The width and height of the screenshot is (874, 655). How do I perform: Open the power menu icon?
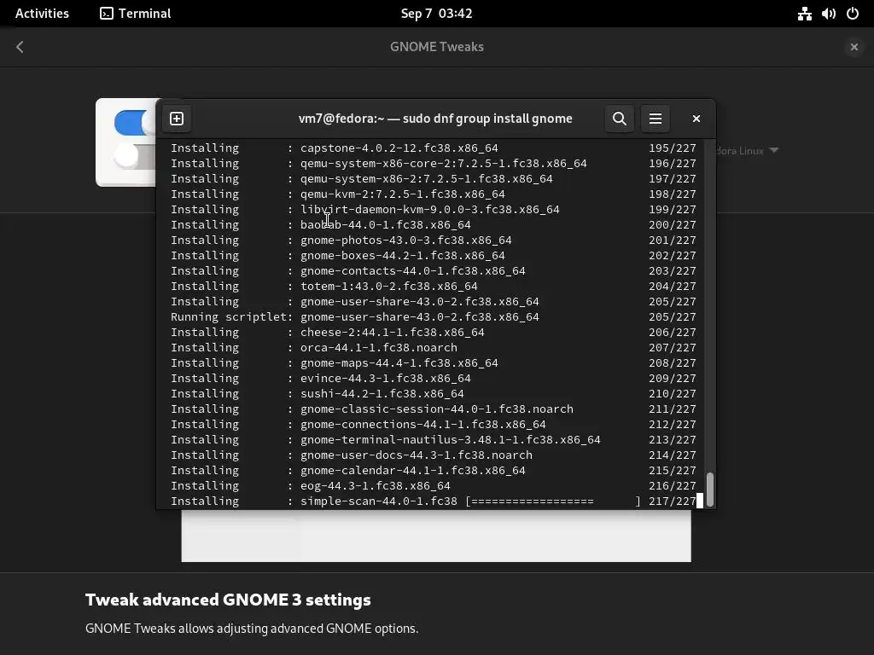pyautogui.click(x=853, y=14)
